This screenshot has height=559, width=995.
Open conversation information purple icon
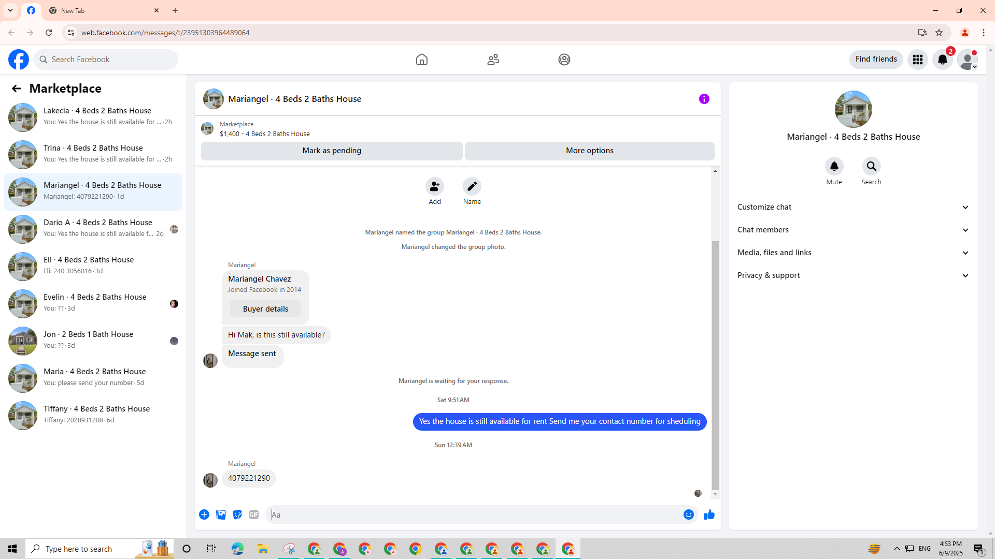point(704,99)
